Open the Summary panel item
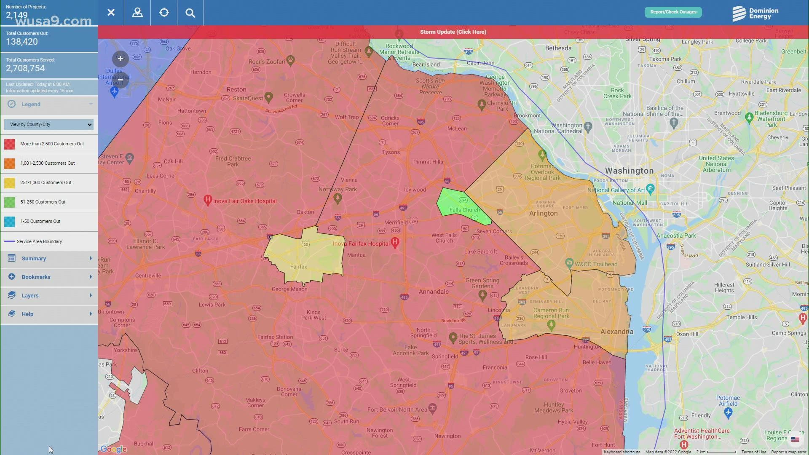 coord(49,258)
